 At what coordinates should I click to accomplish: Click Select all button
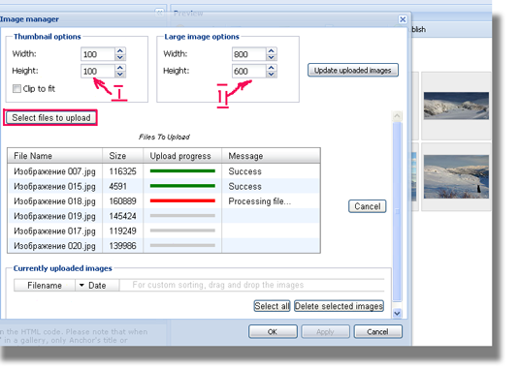tap(272, 306)
